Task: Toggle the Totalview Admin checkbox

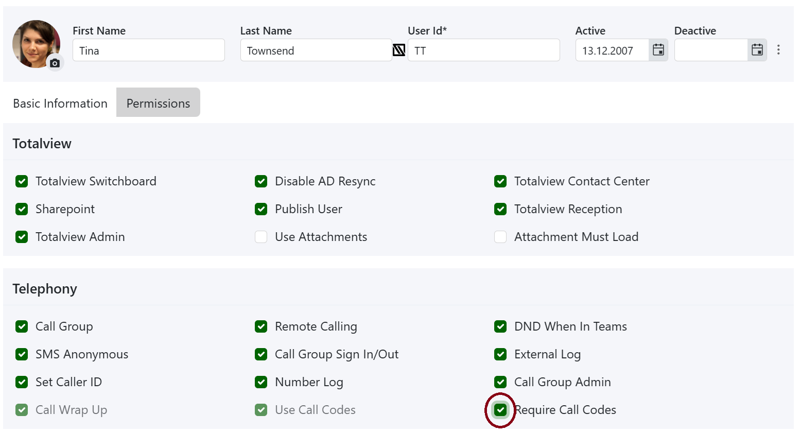Action: point(22,237)
